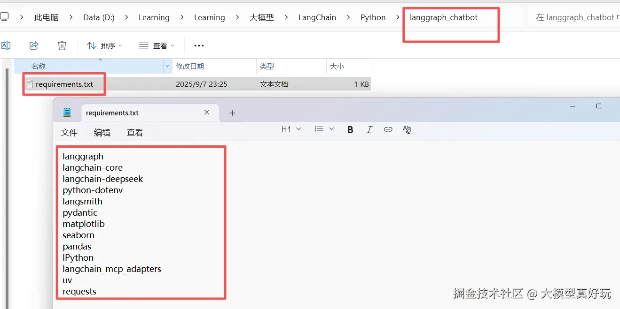
Task: Minimize the Notepad window
Action: tap(573, 106)
